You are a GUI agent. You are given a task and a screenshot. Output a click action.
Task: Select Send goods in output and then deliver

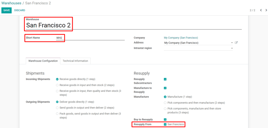[x=57, y=108]
